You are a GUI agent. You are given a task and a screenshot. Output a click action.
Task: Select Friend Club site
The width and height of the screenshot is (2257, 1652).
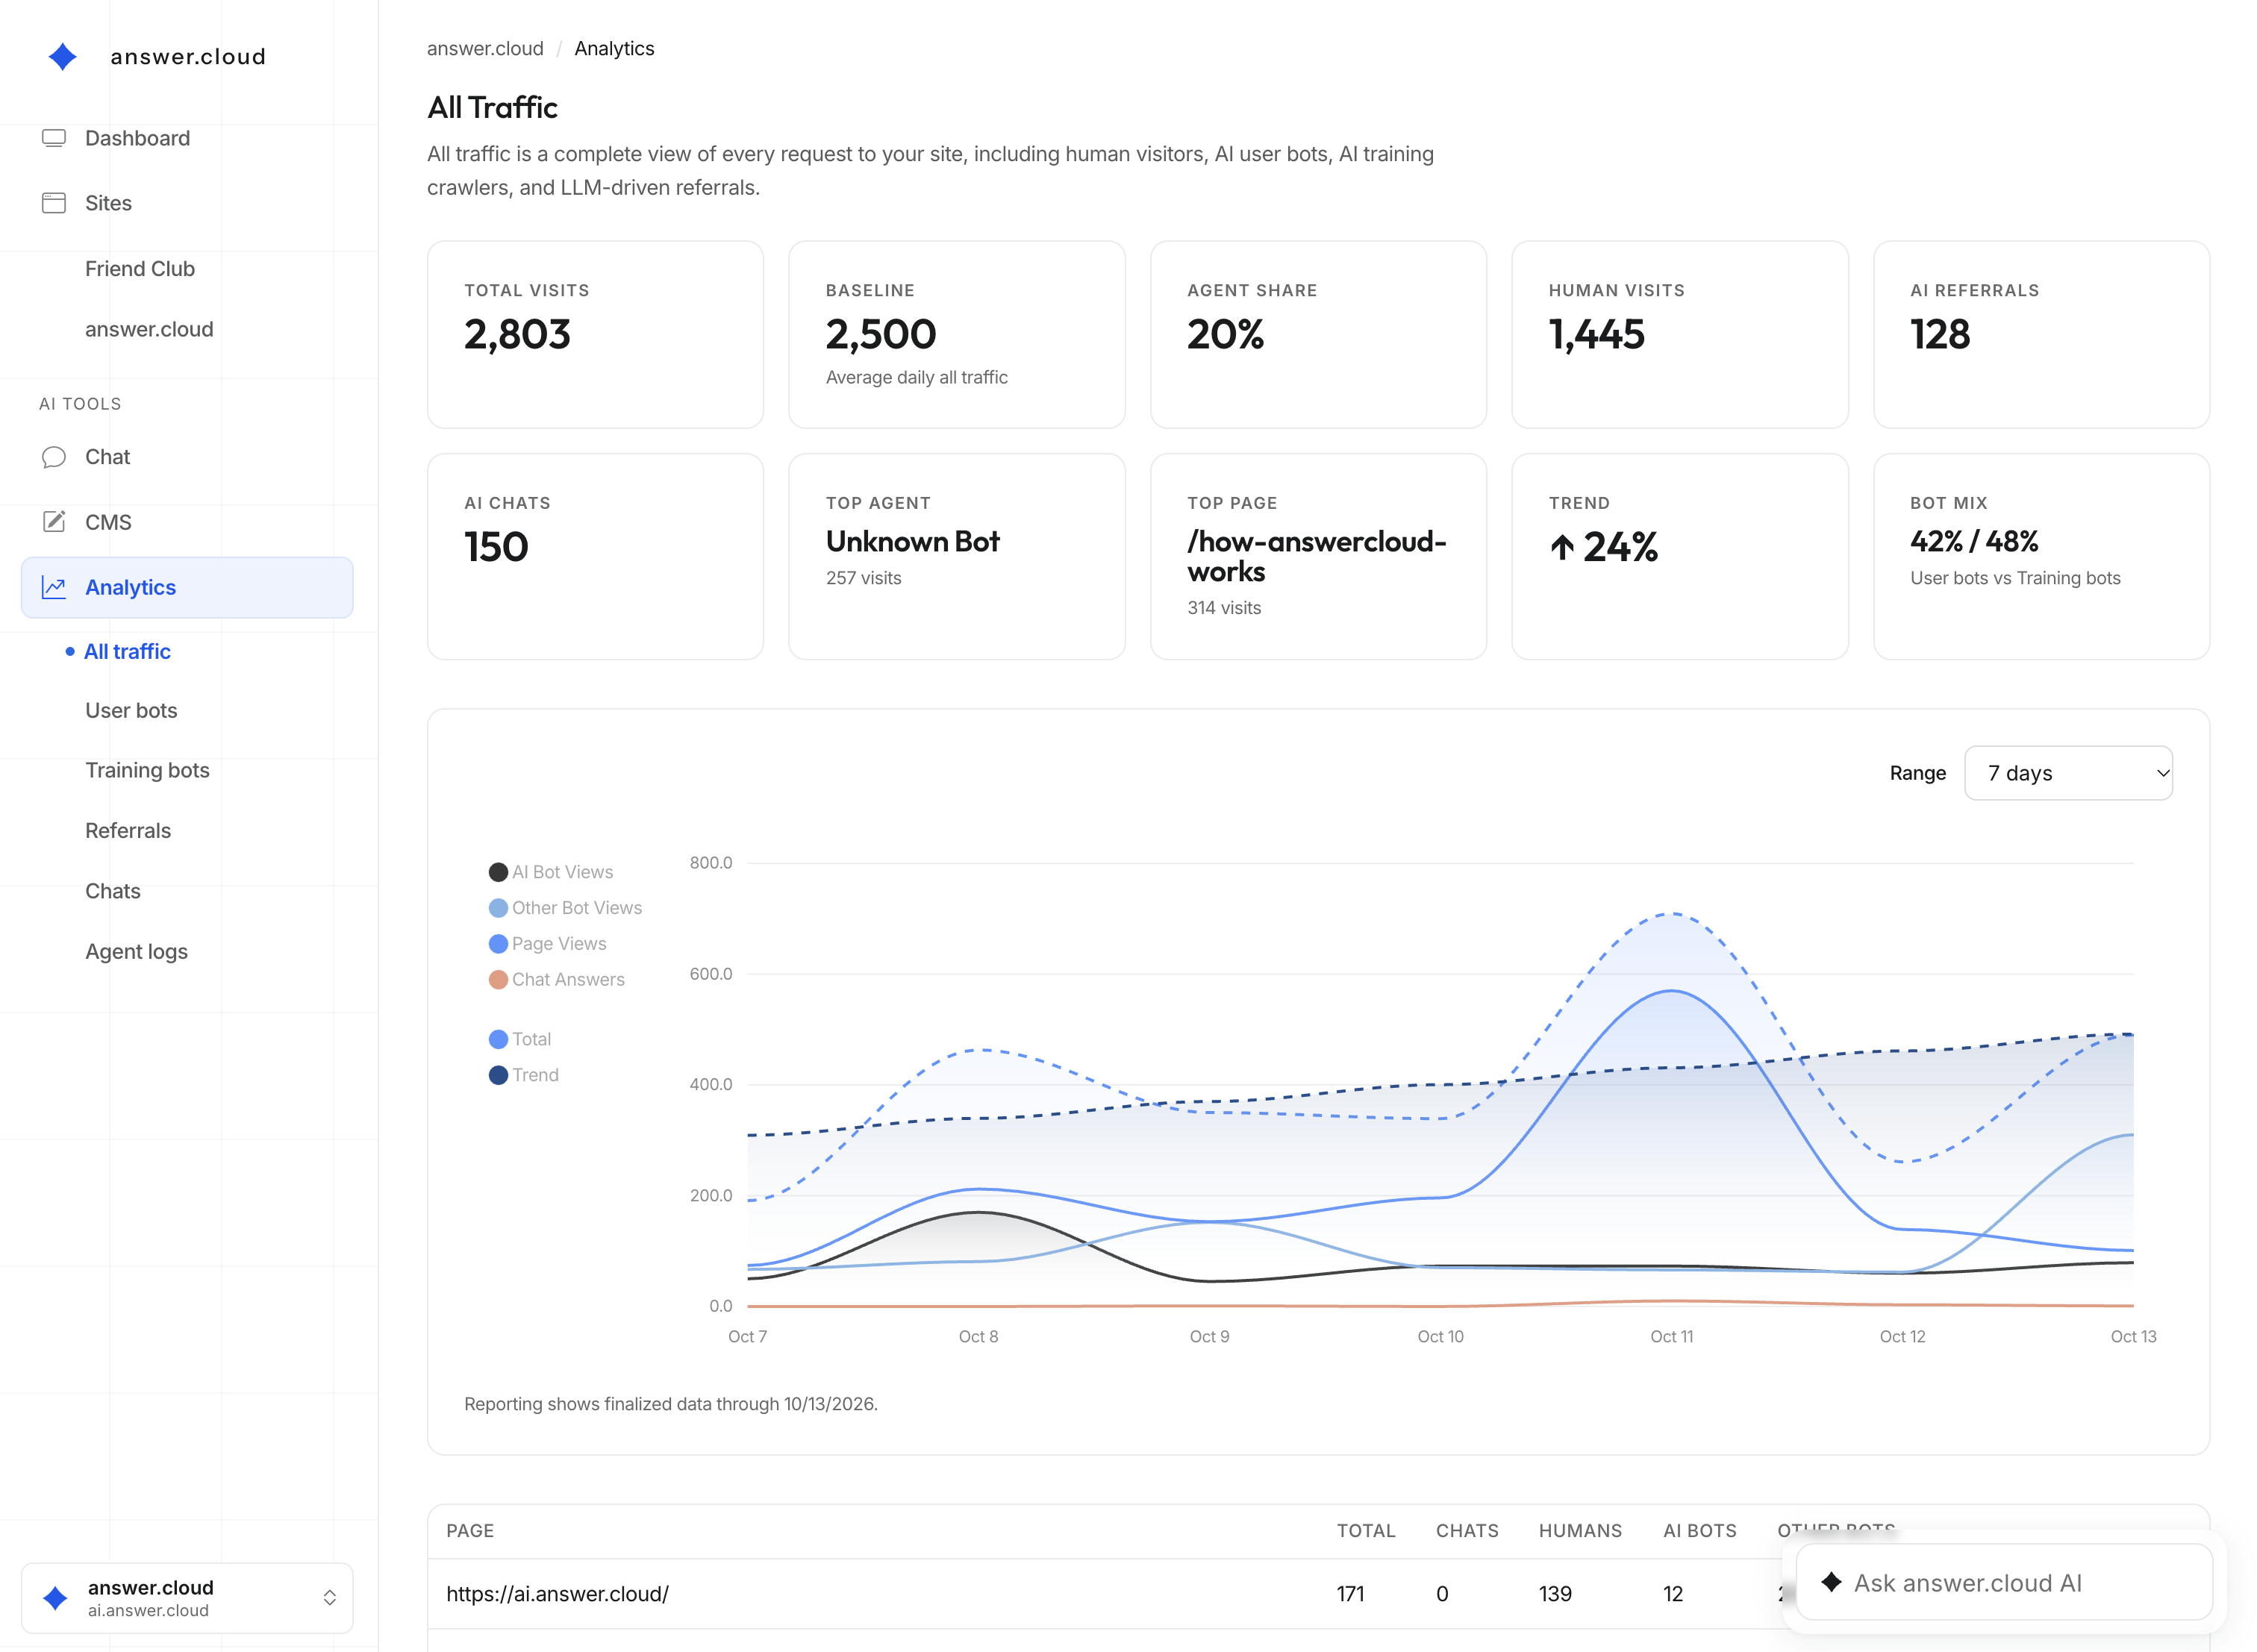point(140,269)
